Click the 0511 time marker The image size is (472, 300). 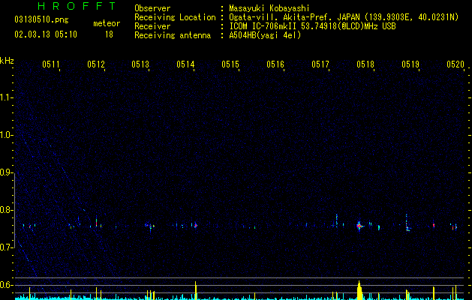click(x=51, y=64)
